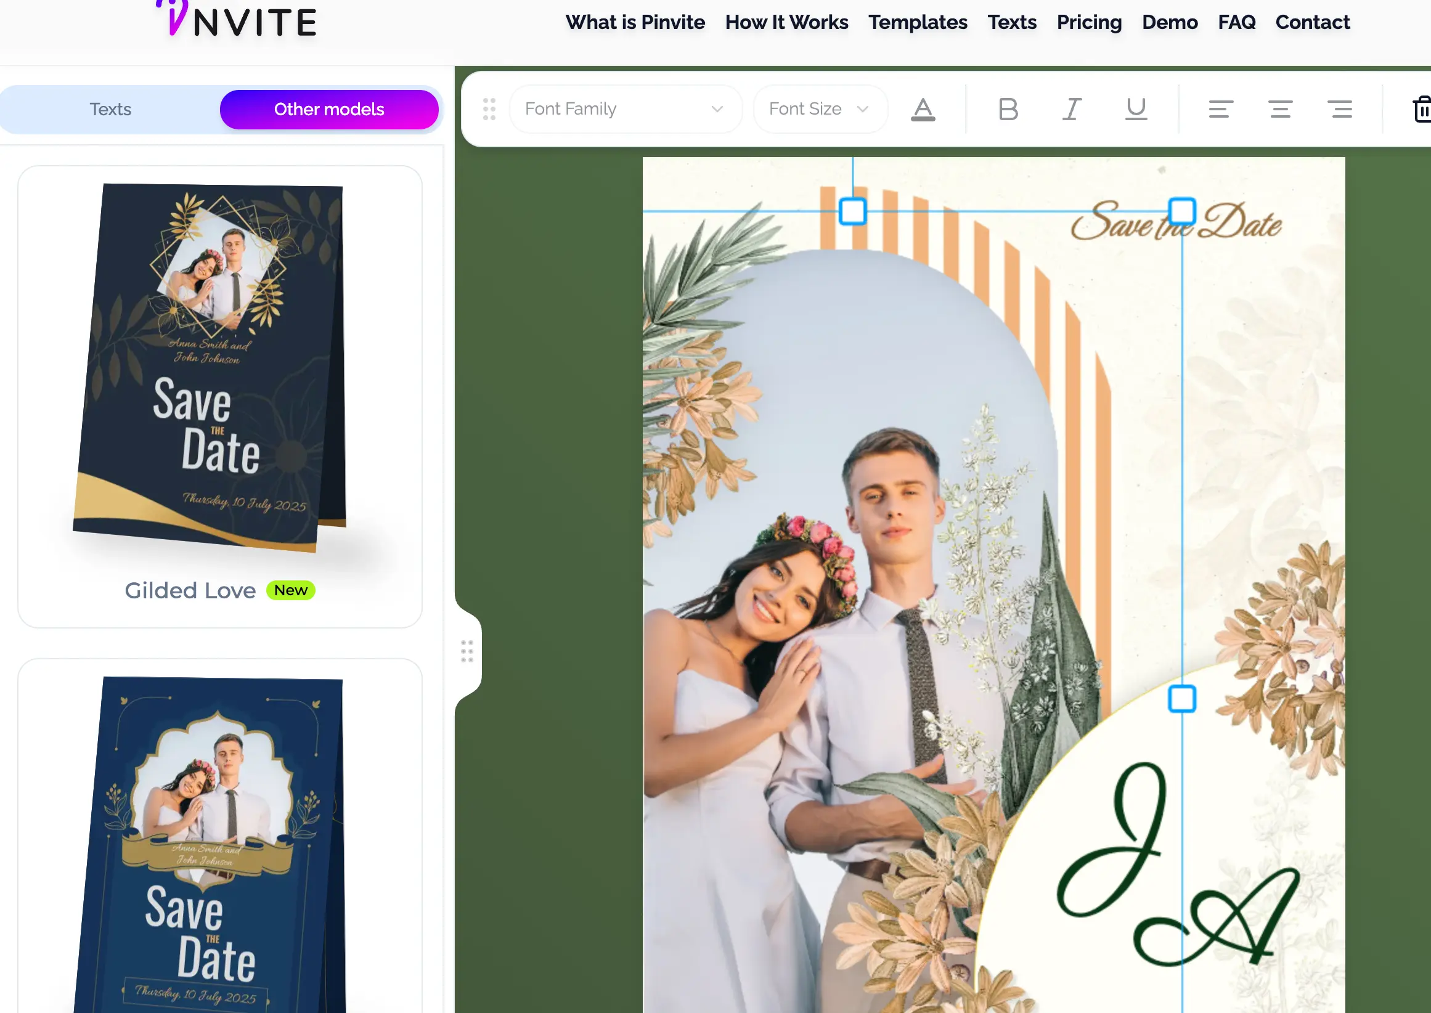This screenshot has height=1013, width=1431.
Task: Switch to the Texts tab
Action: pyautogui.click(x=110, y=109)
